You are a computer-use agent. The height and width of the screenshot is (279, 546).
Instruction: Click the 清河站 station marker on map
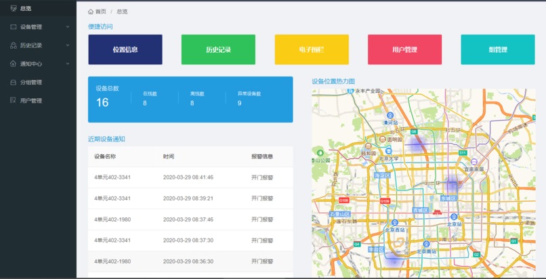point(390,115)
